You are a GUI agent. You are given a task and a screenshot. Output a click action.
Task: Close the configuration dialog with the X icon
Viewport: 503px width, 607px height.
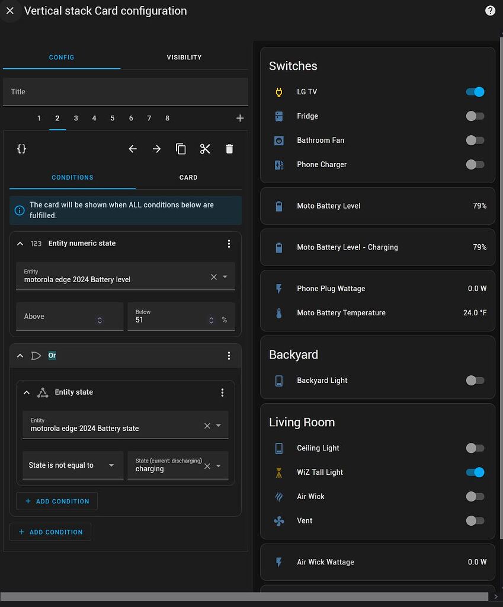(10, 10)
